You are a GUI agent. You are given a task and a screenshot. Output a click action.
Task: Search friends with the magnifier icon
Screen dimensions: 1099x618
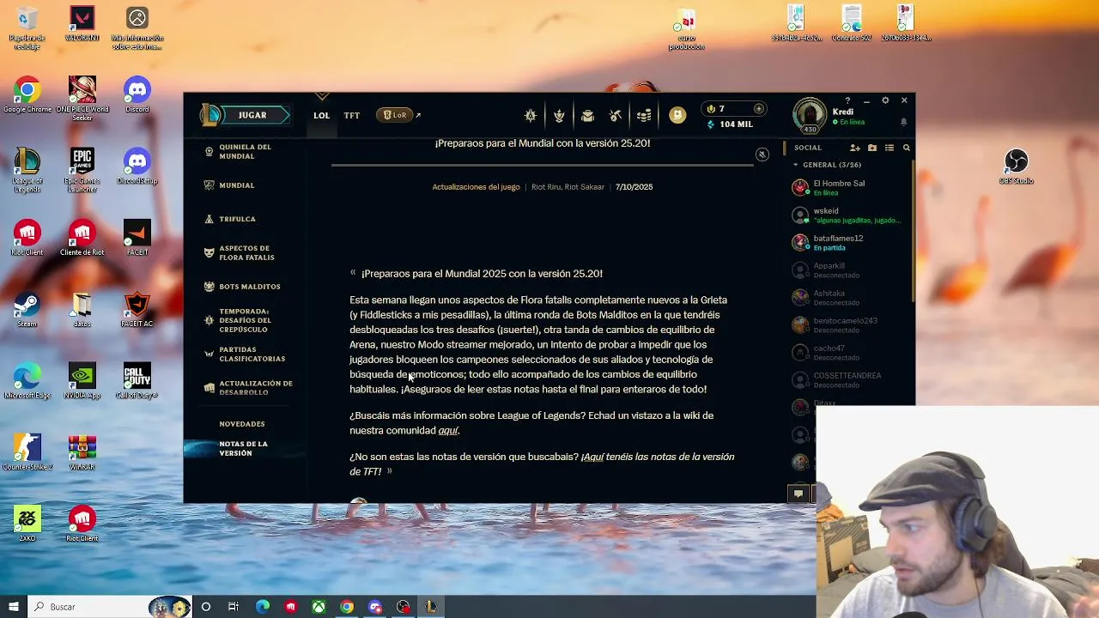tap(906, 148)
